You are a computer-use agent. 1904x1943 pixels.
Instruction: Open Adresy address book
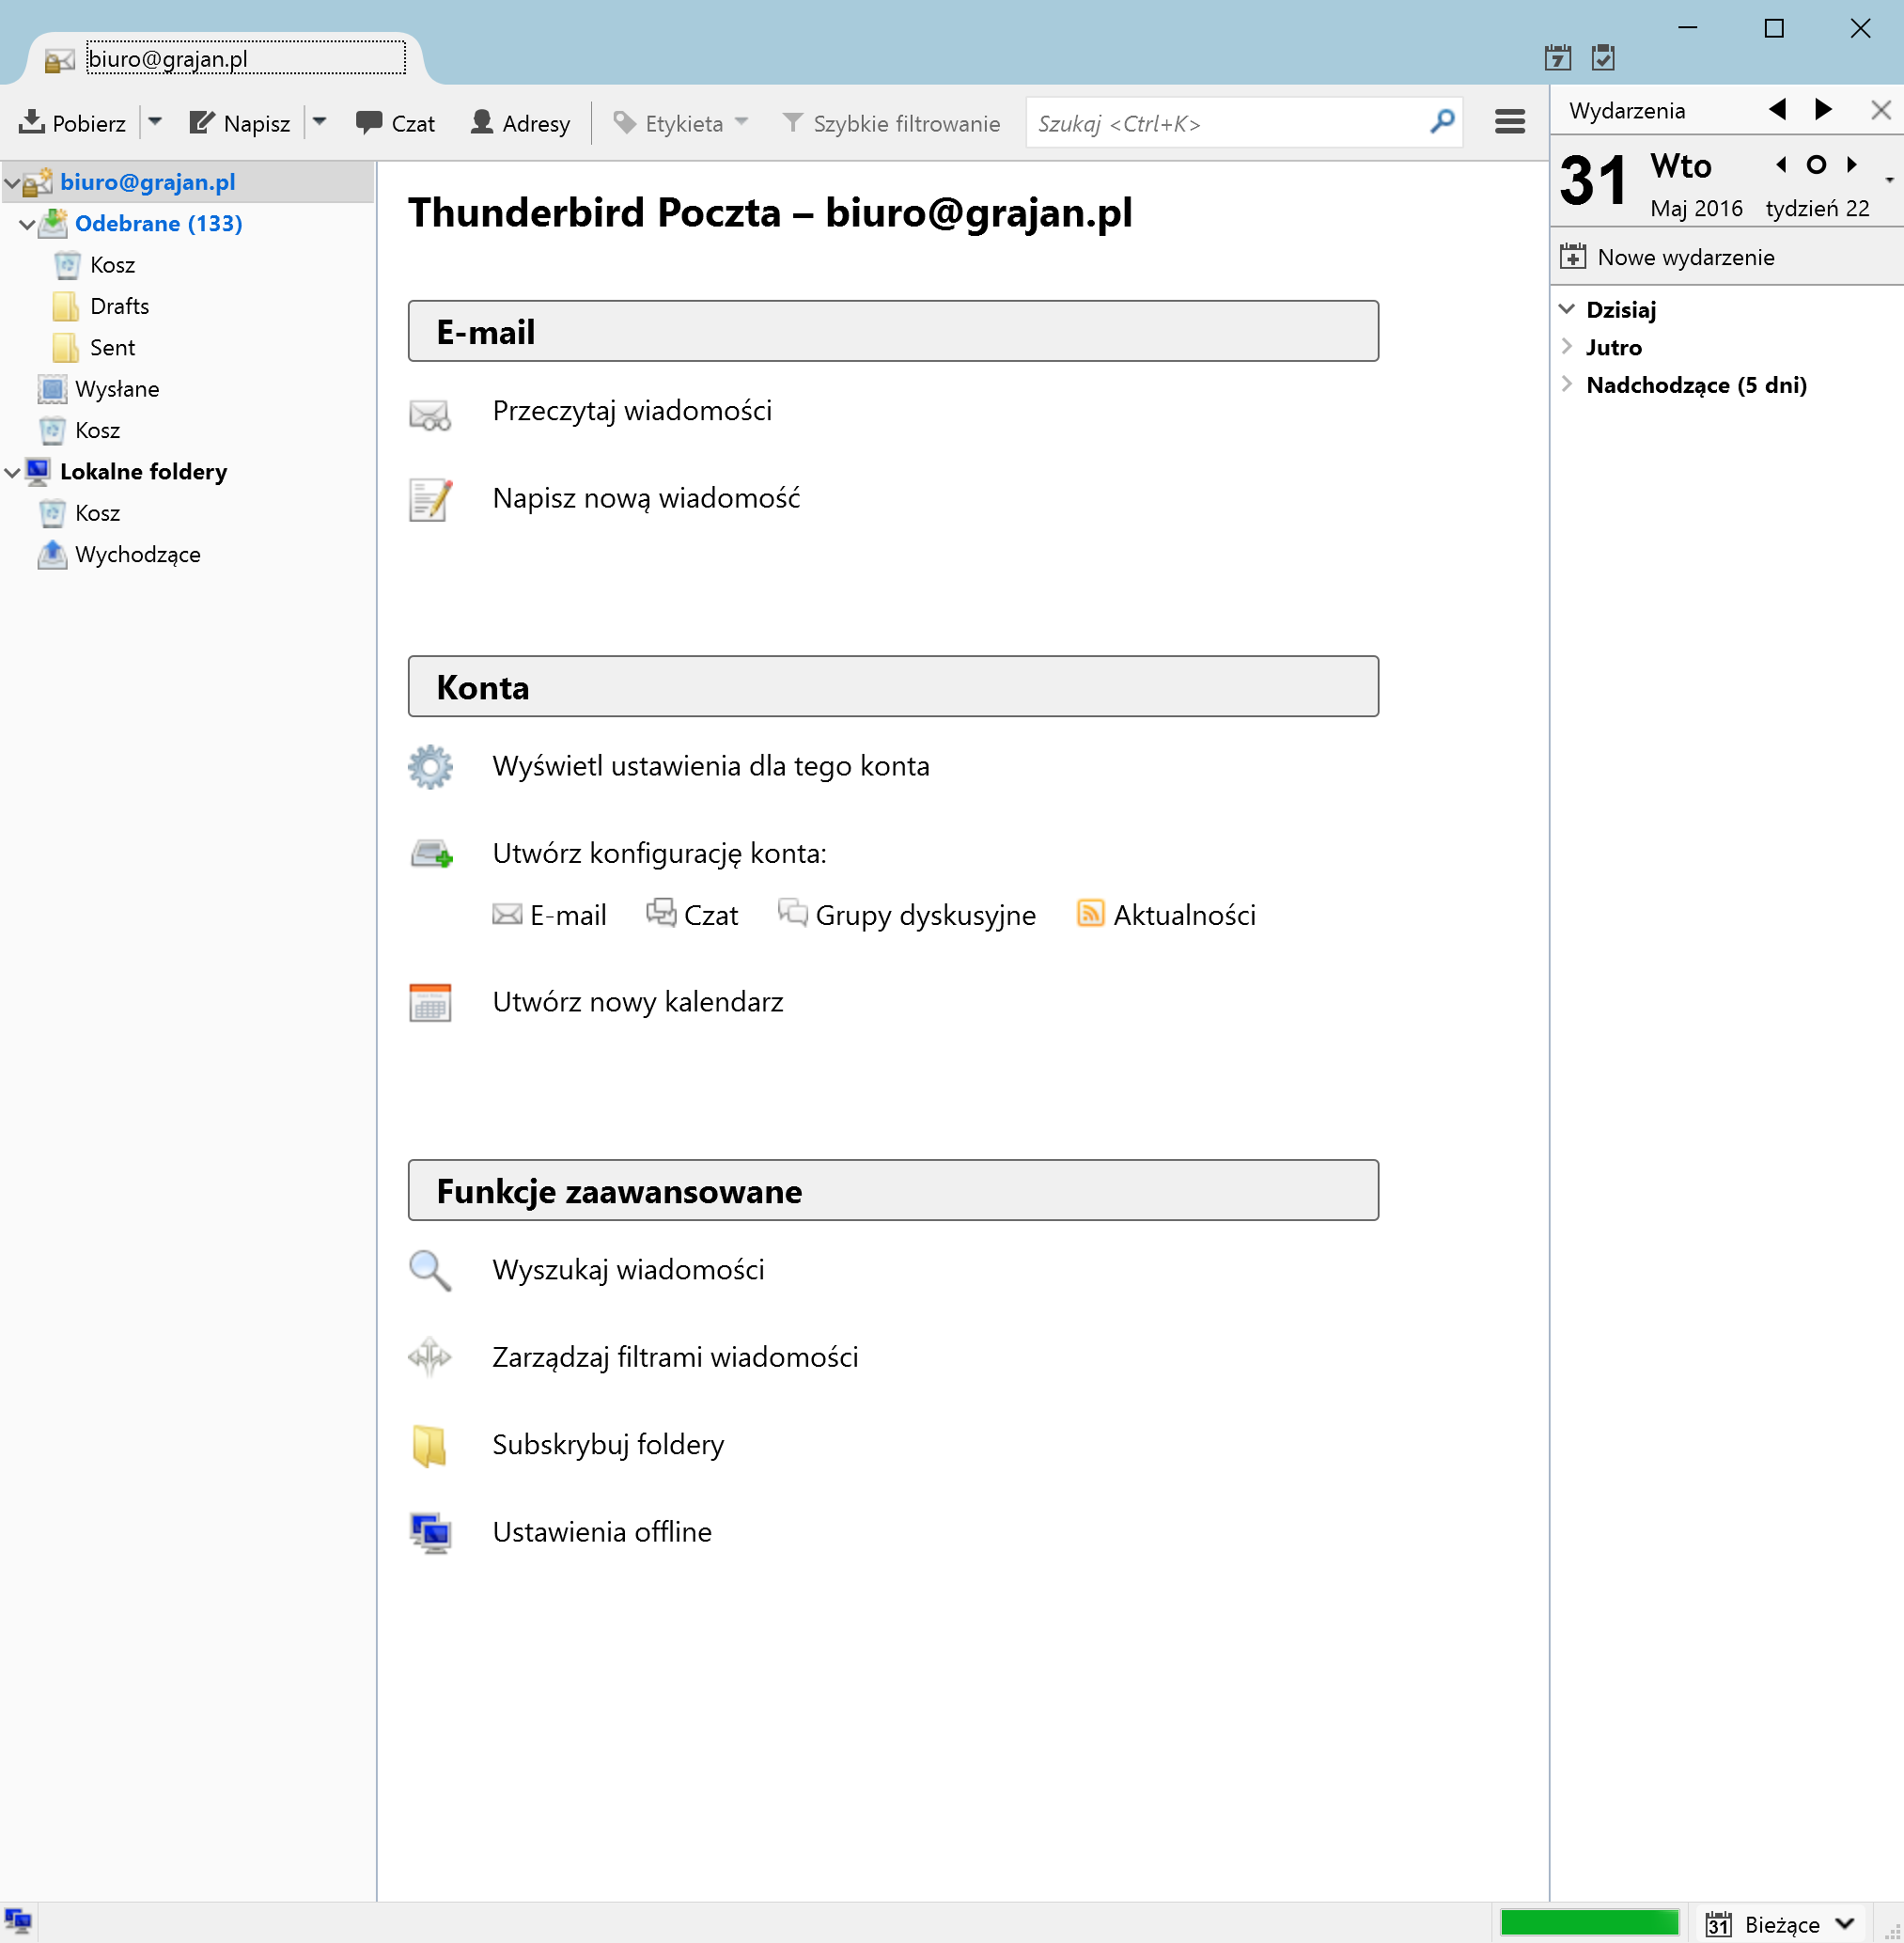(520, 123)
